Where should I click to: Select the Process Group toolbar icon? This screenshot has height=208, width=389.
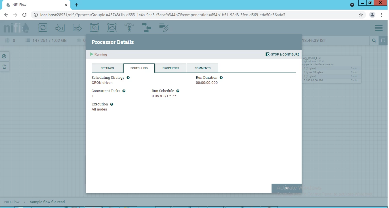(94, 28)
